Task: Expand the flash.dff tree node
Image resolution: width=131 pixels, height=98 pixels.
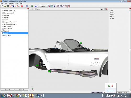Action: (x=1, y=31)
